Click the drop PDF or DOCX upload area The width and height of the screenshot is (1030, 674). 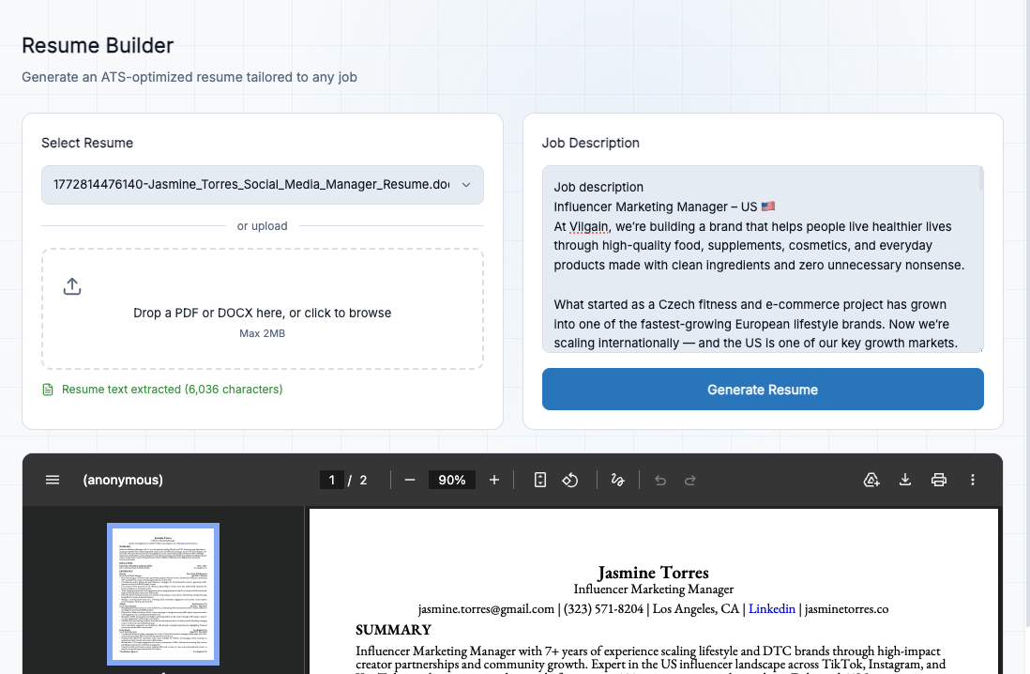click(x=263, y=310)
